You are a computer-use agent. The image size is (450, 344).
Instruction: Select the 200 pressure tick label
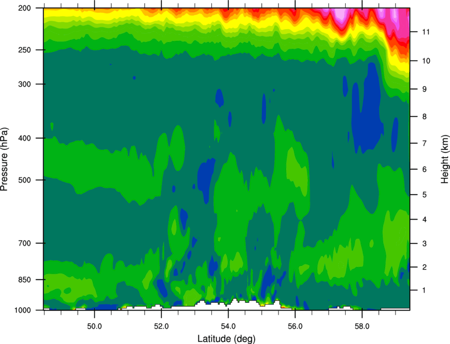[24, 8]
